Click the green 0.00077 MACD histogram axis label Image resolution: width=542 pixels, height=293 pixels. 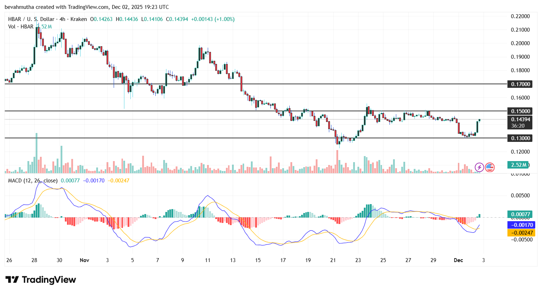521,214
